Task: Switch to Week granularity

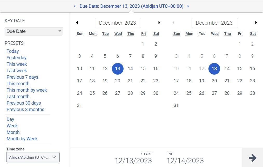Action: click(x=12, y=126)
